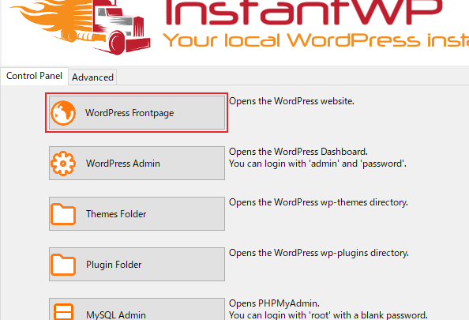Click the admin and password login hint

click(x=317, y=164)
